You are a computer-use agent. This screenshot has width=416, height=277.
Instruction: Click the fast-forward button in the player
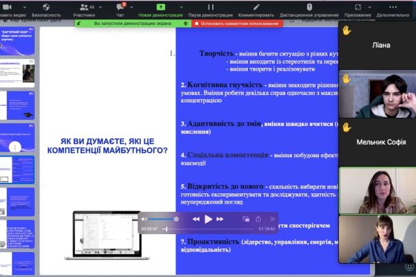click(221, 219)
